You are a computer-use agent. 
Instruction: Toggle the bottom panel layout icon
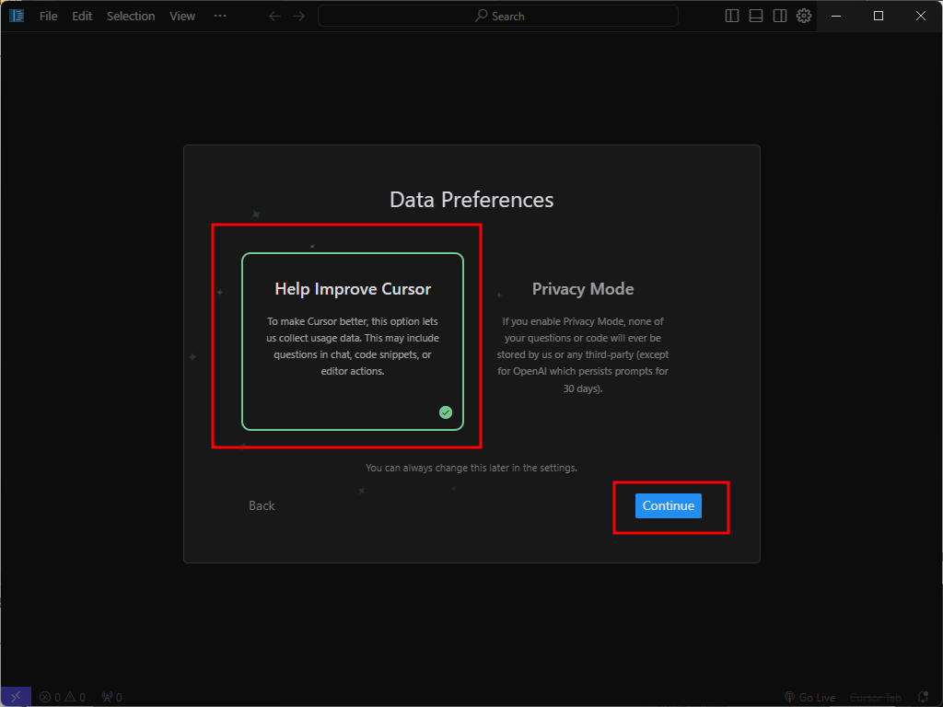tap(756, 16)
